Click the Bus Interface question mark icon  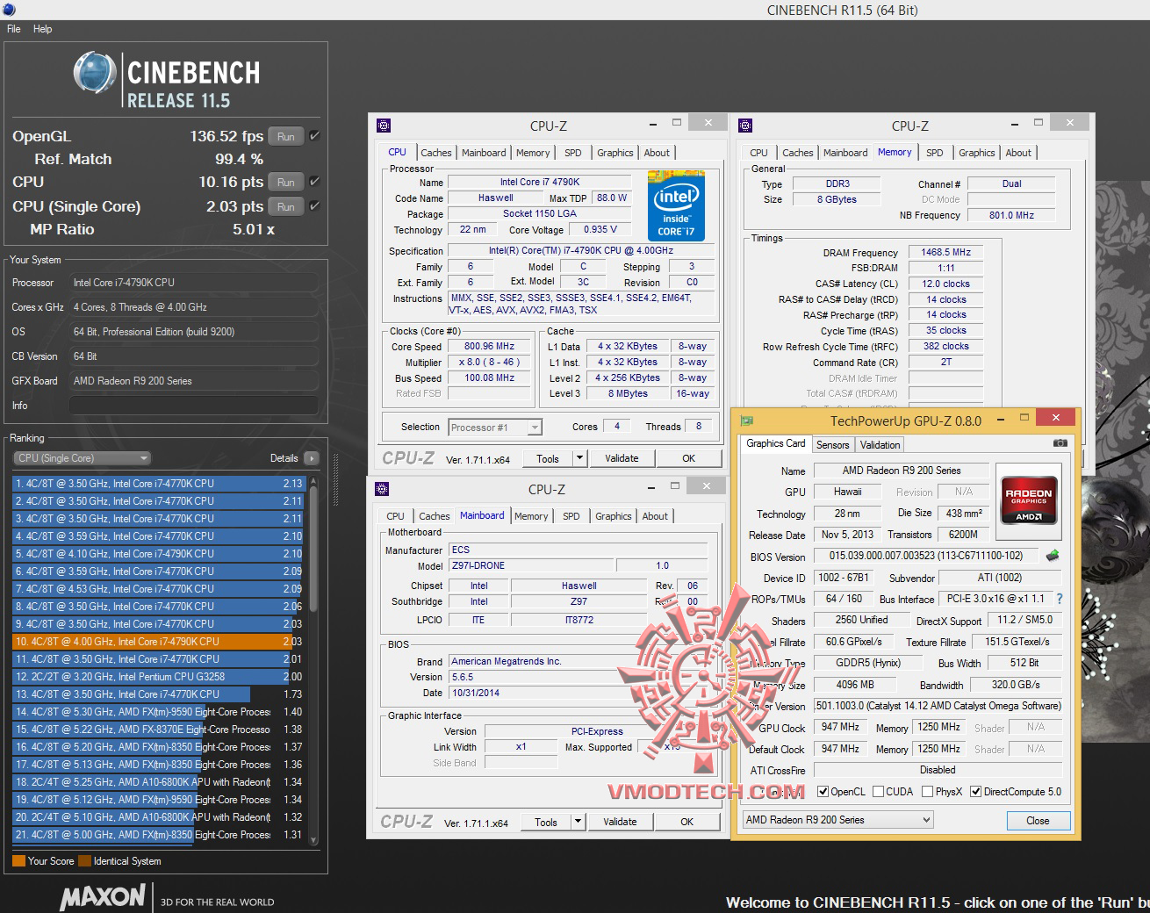1060,599
